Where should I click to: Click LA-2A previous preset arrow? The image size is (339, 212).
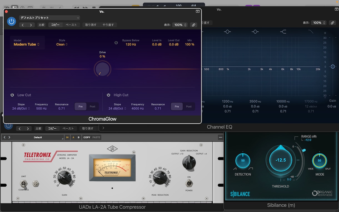click(x=4, y=137)
